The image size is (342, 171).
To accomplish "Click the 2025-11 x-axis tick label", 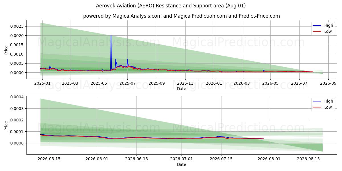I will coord(185,83).
